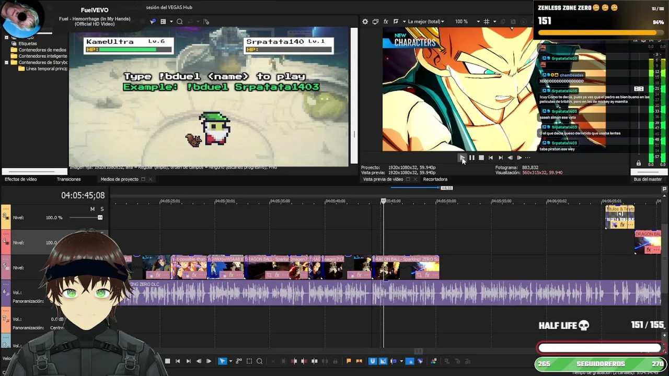The image size is (669, 376).
Task: Open video output fx in preview toolbar
Action: pos(386,21)
